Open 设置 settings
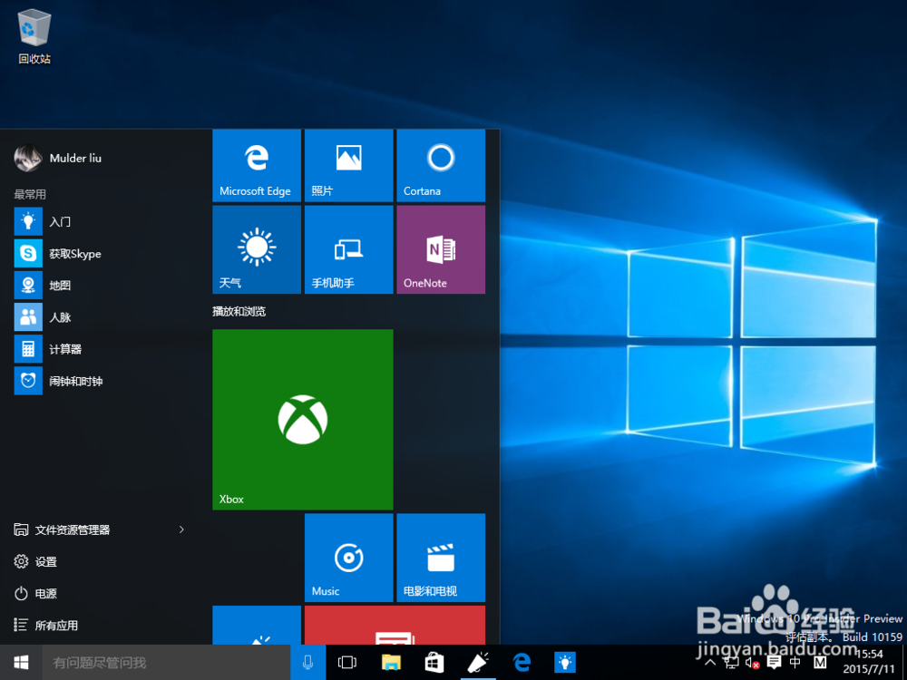 (x=36, y=561)
